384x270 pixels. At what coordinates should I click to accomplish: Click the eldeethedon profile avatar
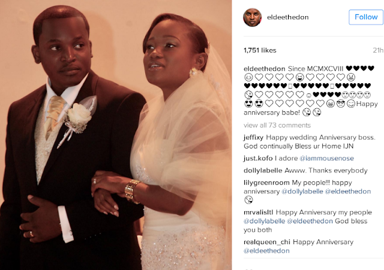click(x=252, y=17)
